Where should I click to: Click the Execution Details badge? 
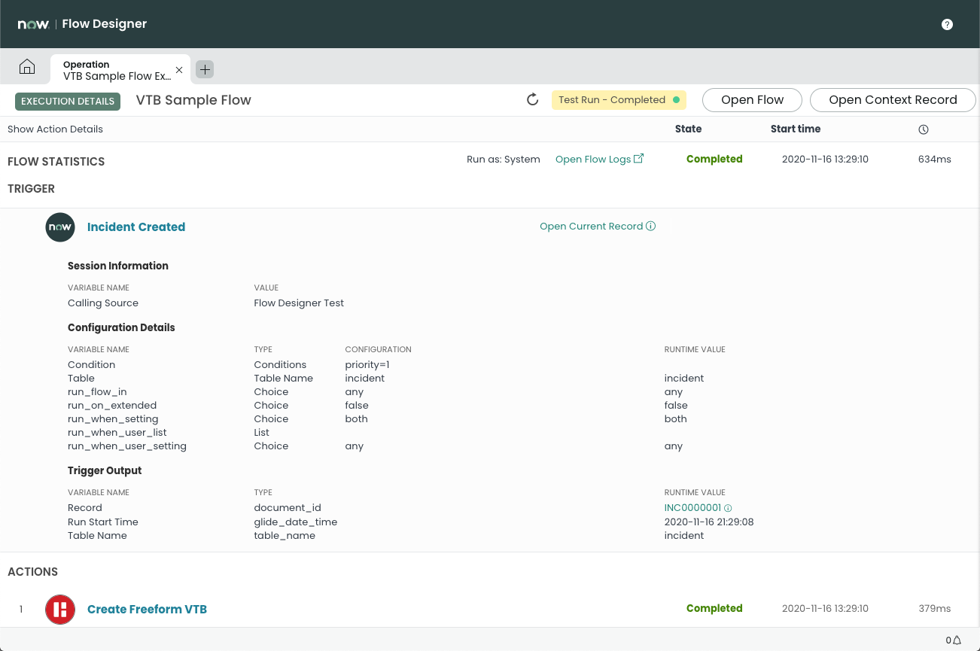[x=68, y=101]
